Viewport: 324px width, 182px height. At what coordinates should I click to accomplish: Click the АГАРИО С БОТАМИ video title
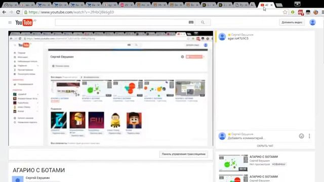[38, 170]
